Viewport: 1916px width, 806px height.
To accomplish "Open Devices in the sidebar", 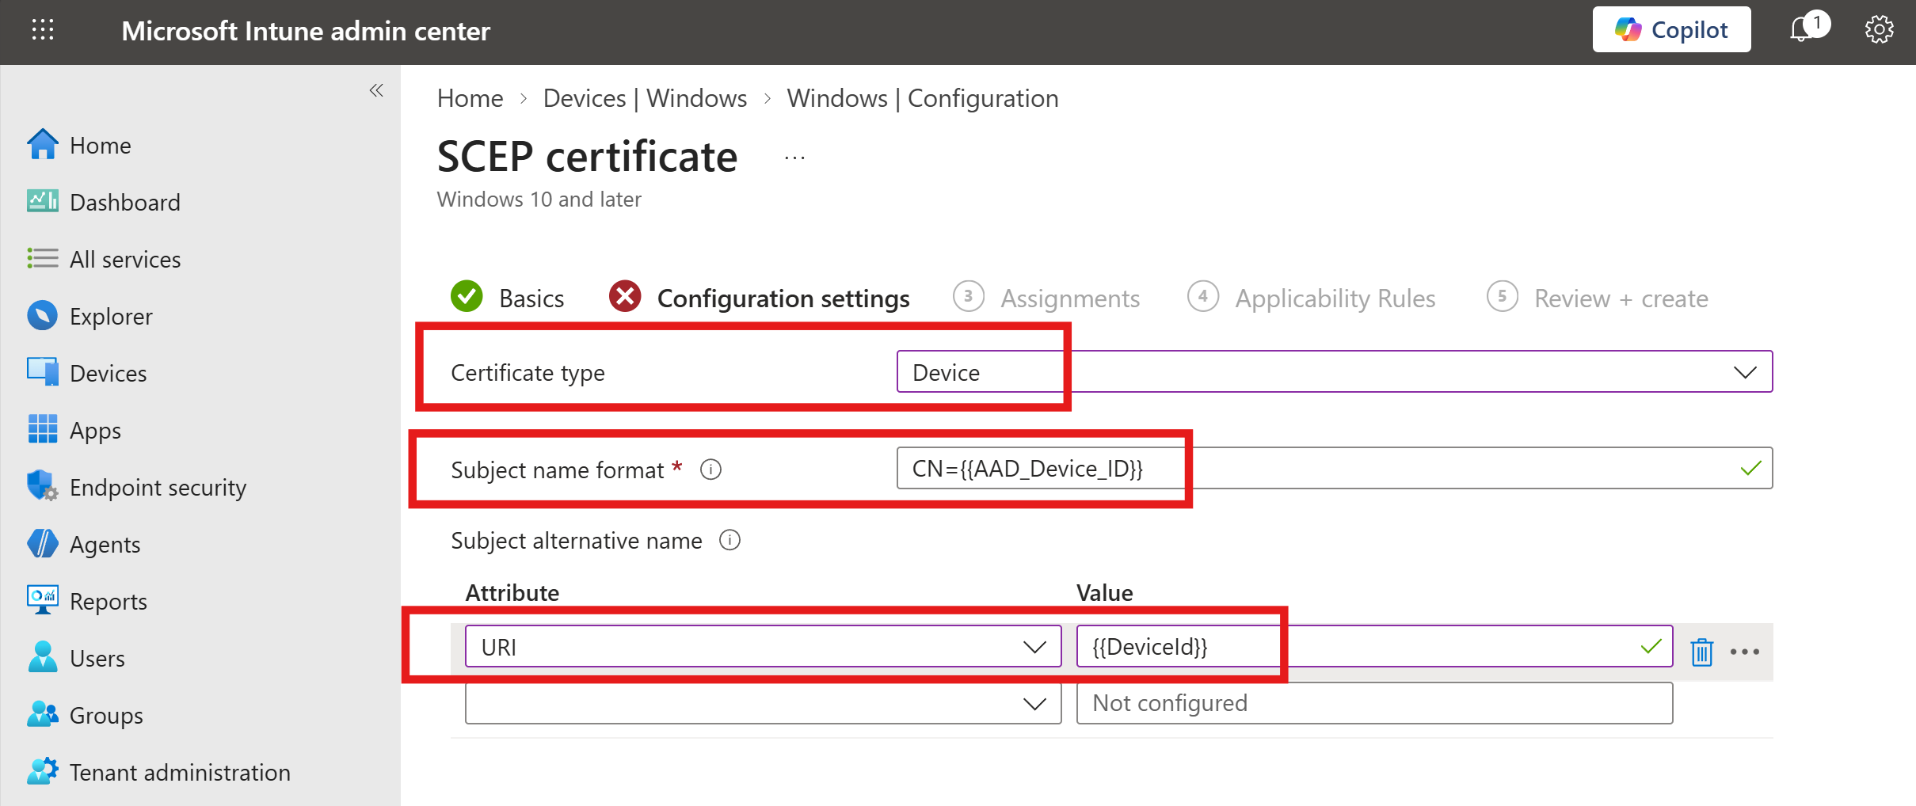I will (x=87, y=373).
